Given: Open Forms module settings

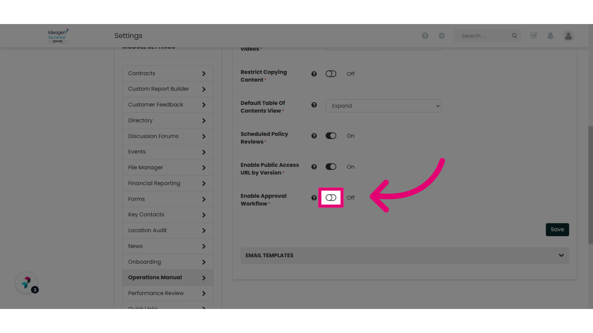Looking at the screenshot, I should 168,199.
